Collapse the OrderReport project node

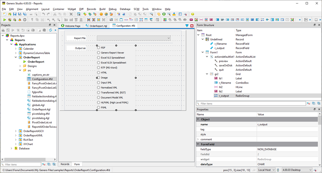(16, 57)
